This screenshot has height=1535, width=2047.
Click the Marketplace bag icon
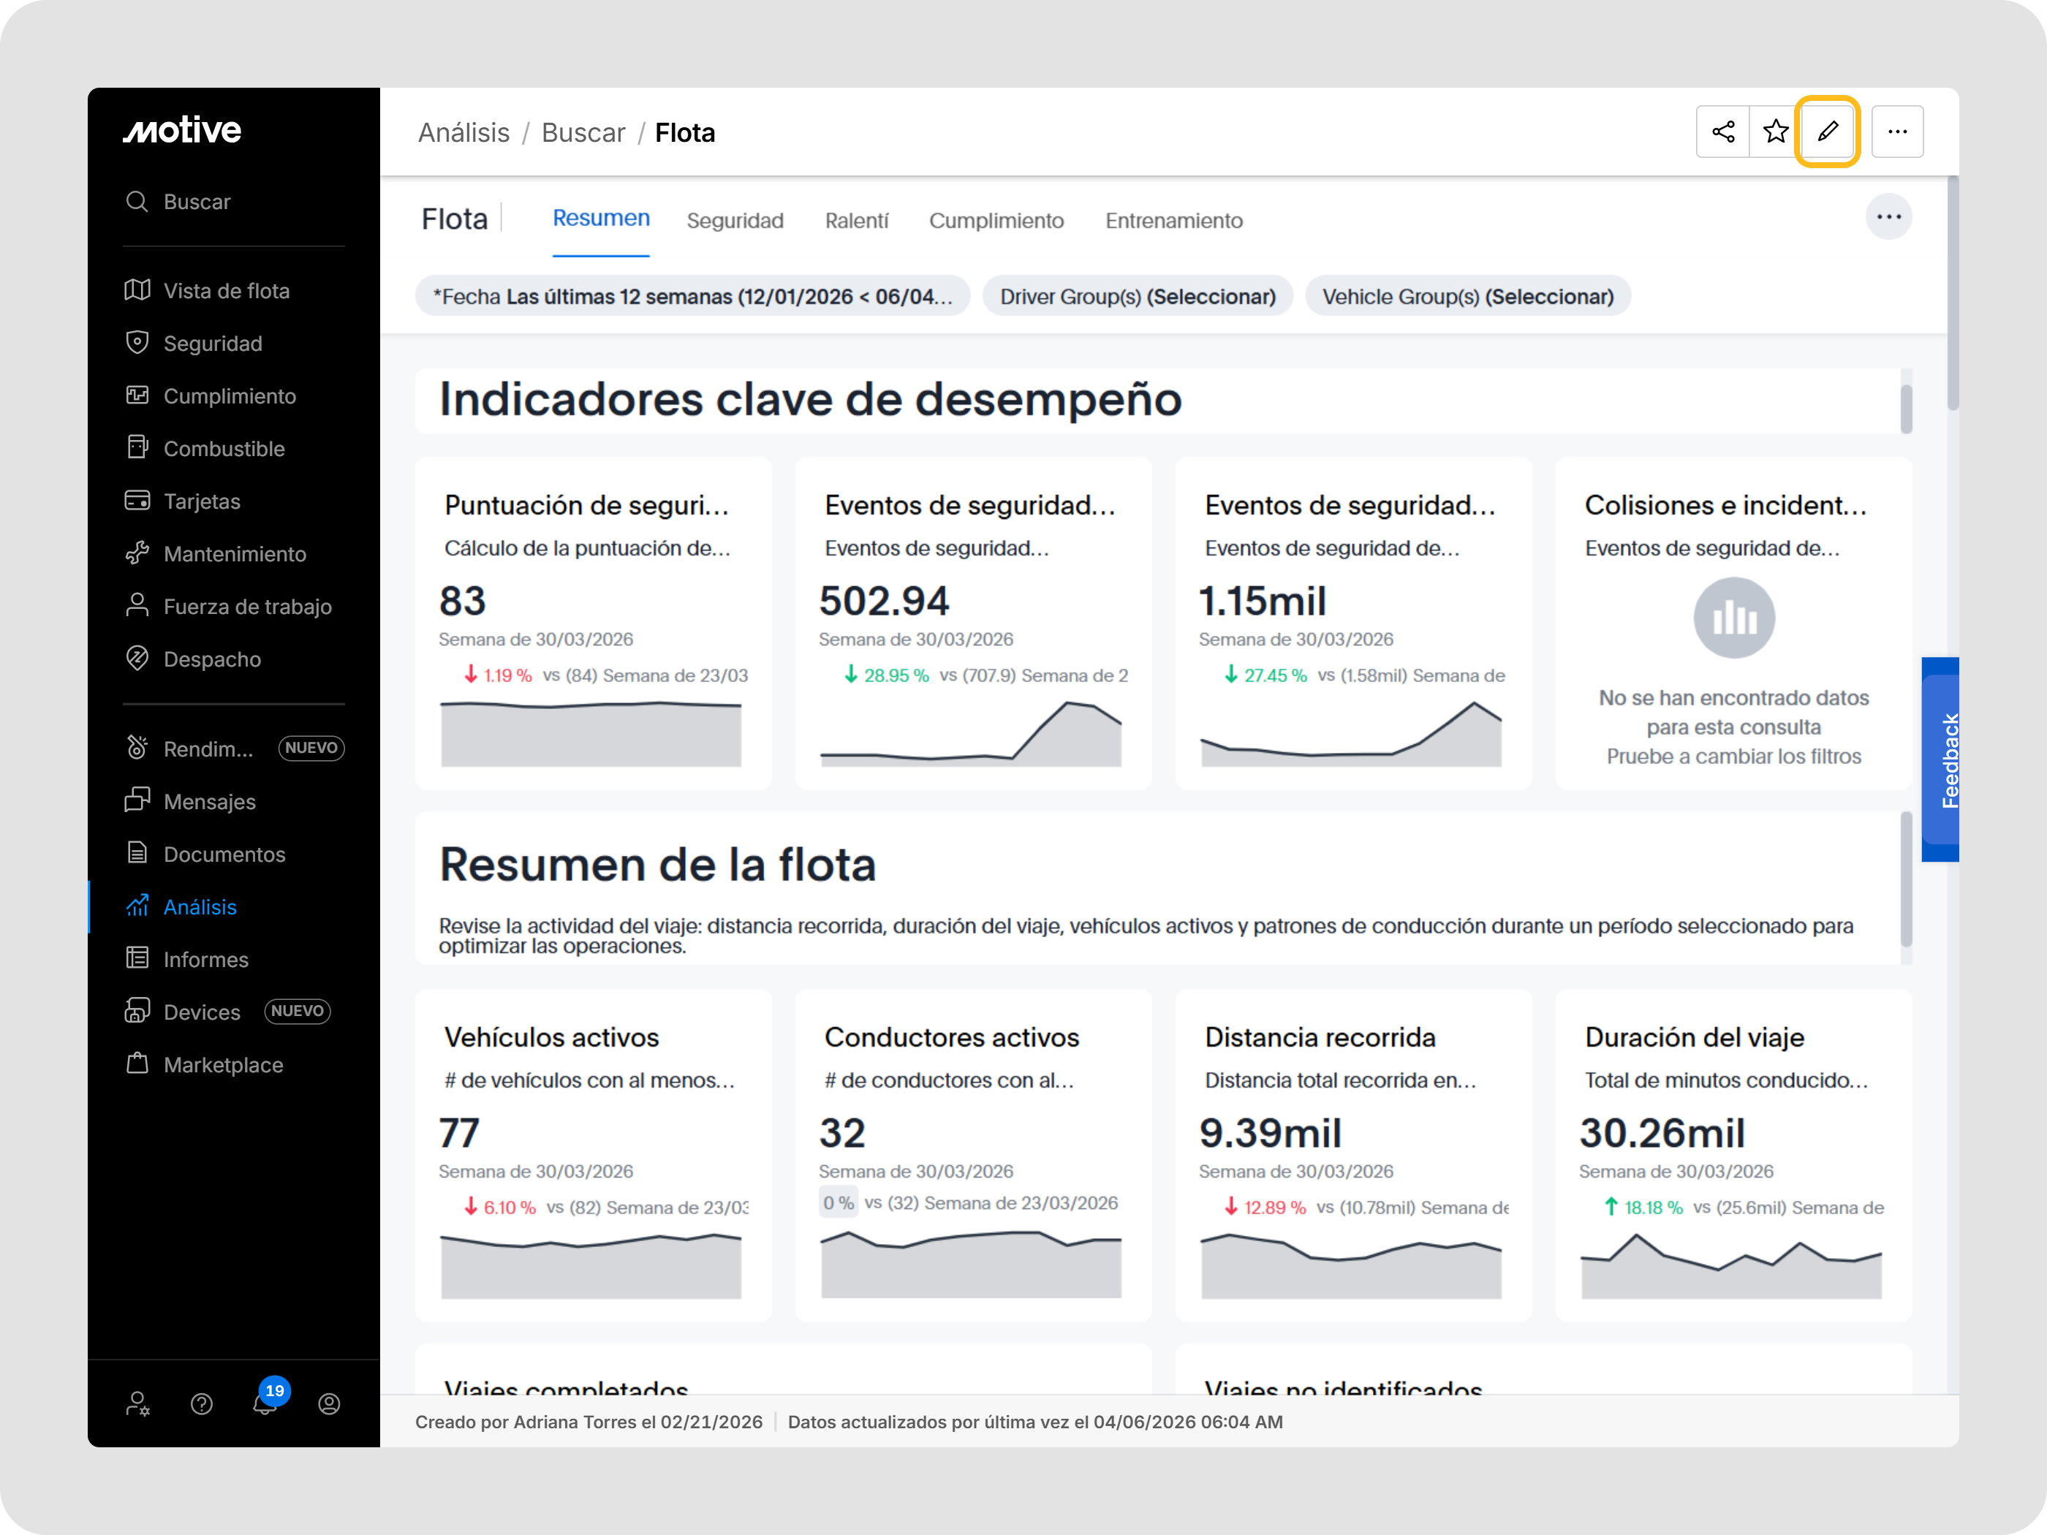(x=138, y=1064)
